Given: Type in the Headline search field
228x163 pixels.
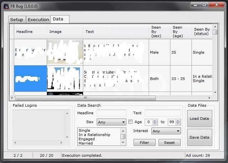Looking at the screenshot, I should [111, 113].
